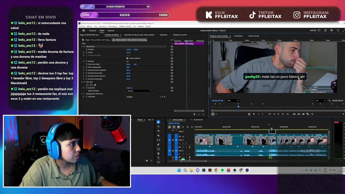
Task: Switch to the Propiedades tab
Action: click(238, 36)
